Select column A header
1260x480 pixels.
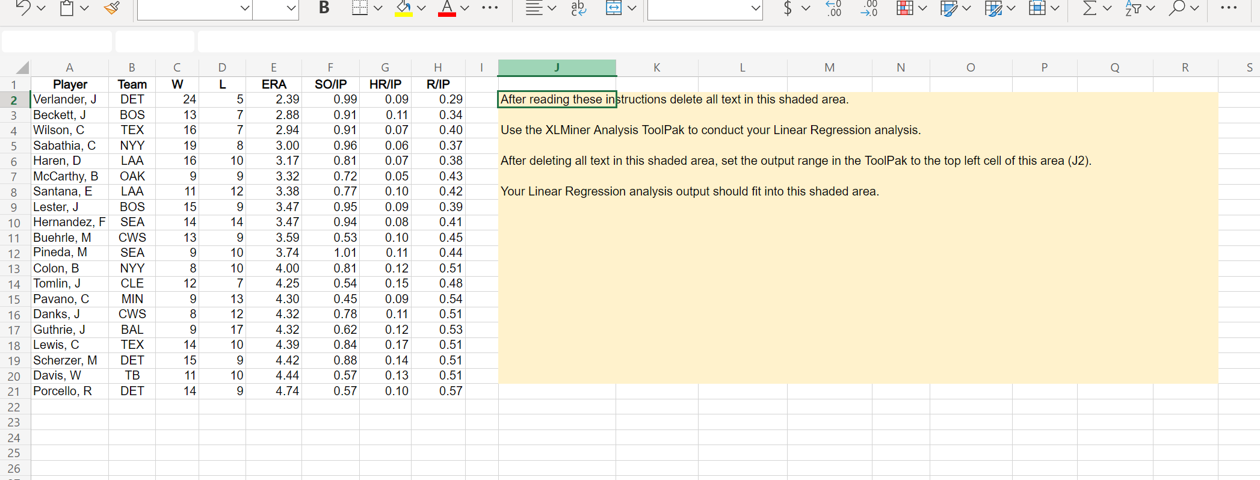coord(70,67)
